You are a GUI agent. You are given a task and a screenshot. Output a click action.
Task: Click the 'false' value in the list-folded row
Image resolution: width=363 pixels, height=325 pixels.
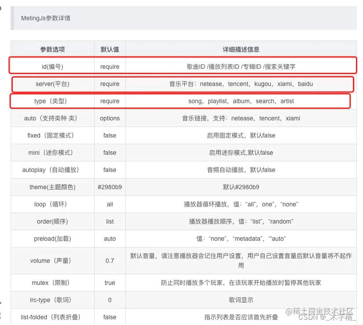point(110,317)
